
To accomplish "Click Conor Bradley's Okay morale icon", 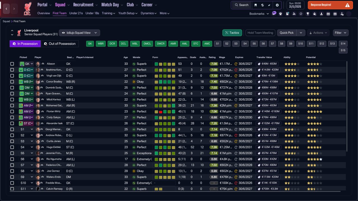I will pyautogui.click(x=134, y=82).
